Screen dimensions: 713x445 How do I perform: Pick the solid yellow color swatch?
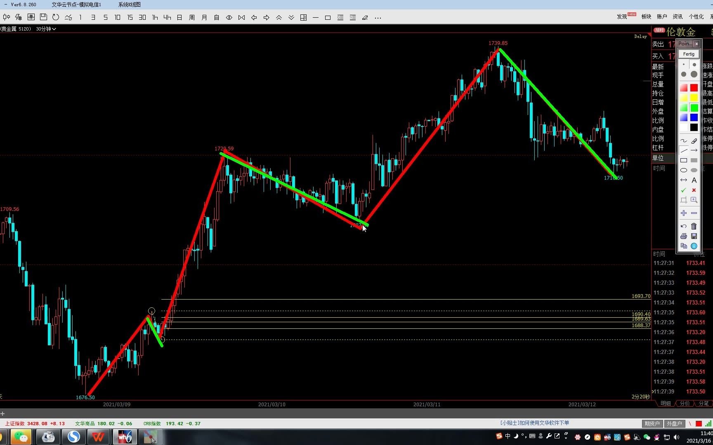(694, 98)
